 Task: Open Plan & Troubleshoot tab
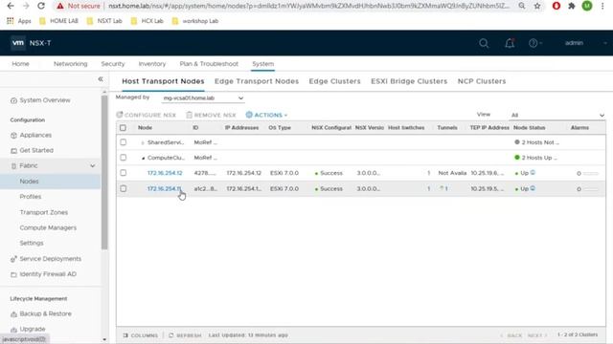coord(209,64)
